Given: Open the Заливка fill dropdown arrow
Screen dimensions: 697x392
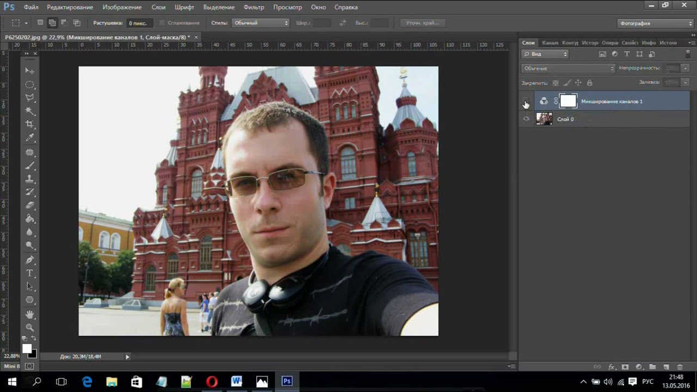Looking at the screenshot, I should click(685, 82).
